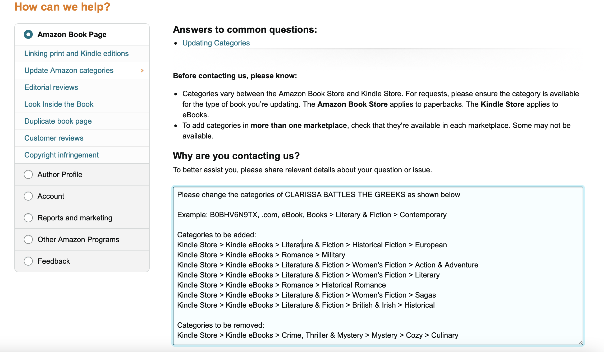Click the Women's Fiction > Action & Adventure line
Viewport: 604px width, 352px height.
pos(328,265)
